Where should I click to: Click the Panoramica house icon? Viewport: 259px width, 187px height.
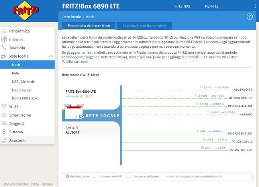click(x=4, y=31)
